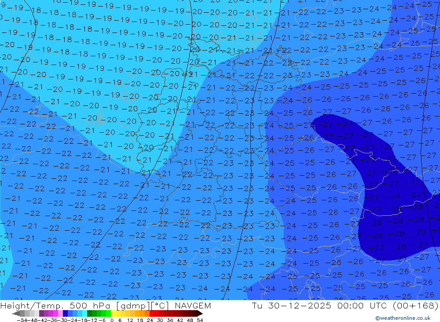Click the '-54' legend scale value
Image resolution: width=440 pixels, height=322 pixels.
[22, 320]
